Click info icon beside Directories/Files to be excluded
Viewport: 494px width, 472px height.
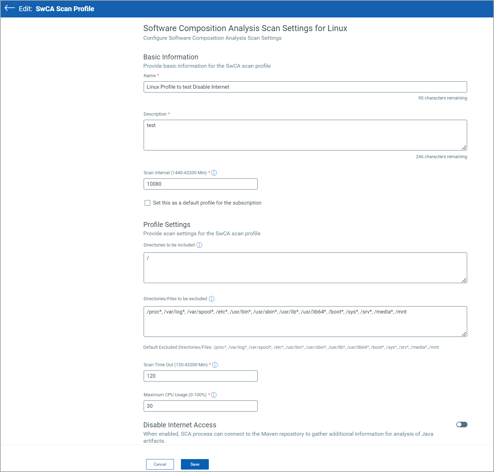212,299
